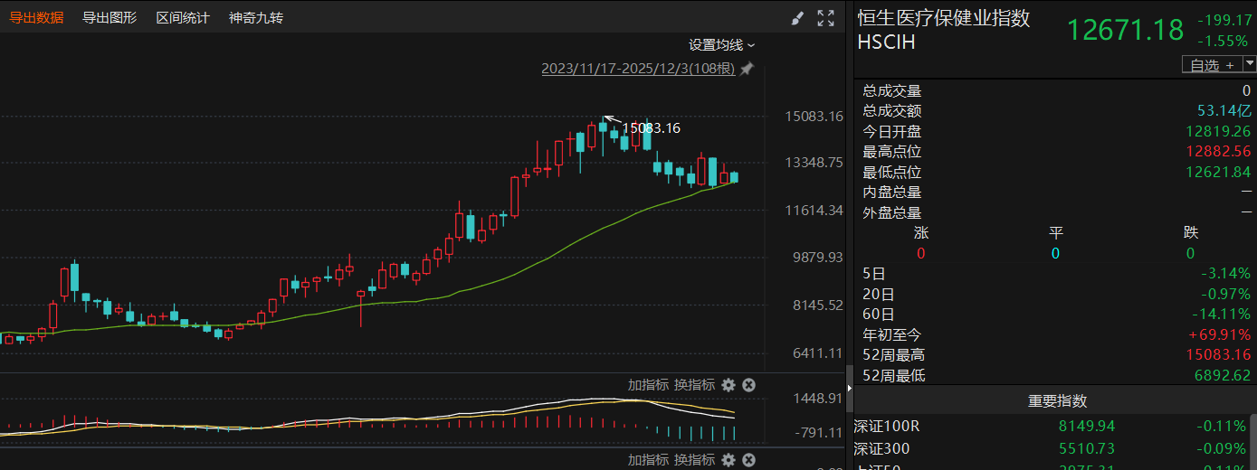
Task: Click the latest price 12671.18
Action: (1125, 30)
